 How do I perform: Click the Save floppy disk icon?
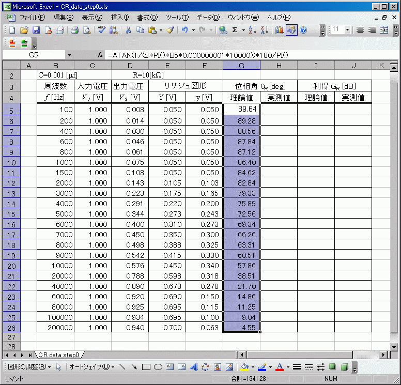click(37, 30)
